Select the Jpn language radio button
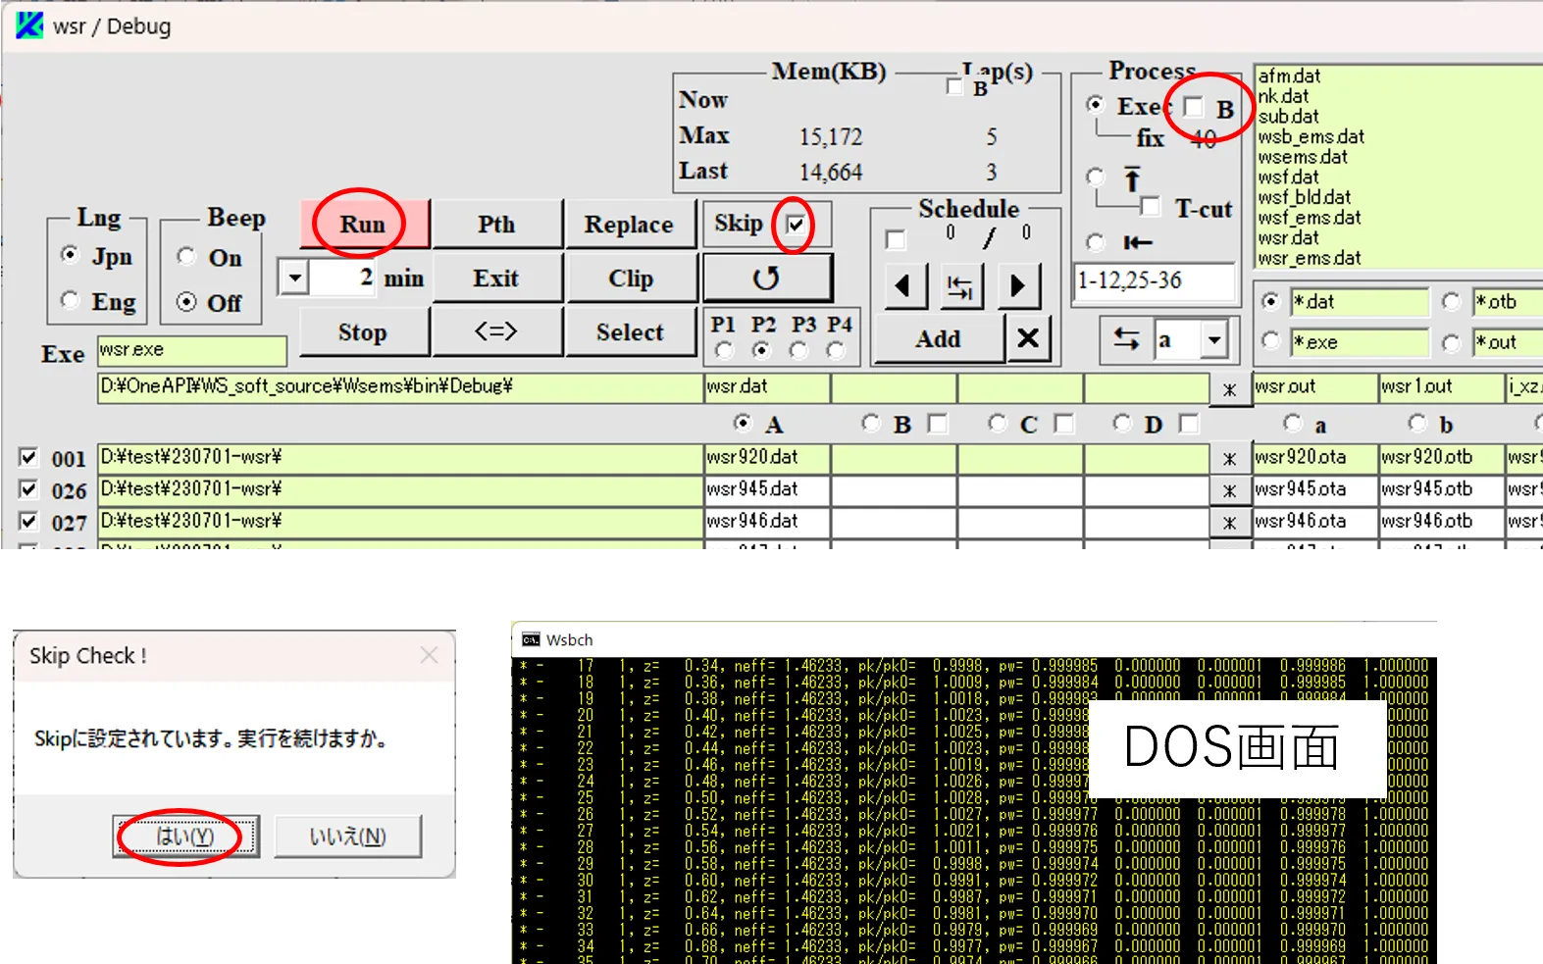Screen dimensions: 1543x964 coord(70,254)
